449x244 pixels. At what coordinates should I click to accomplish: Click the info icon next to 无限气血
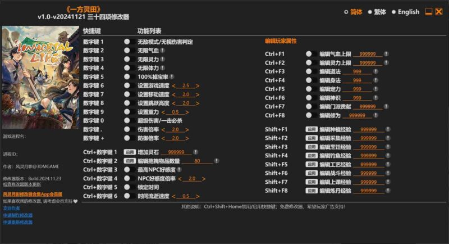coord(162,51)
